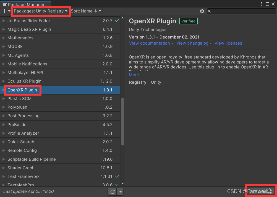277x197 pixels.
Task: Expand JetBrains Rider Editor versions
Action: pyautogui.click(x=4, y=21)
